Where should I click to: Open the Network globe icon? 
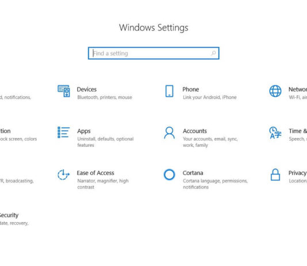point(275,91)
